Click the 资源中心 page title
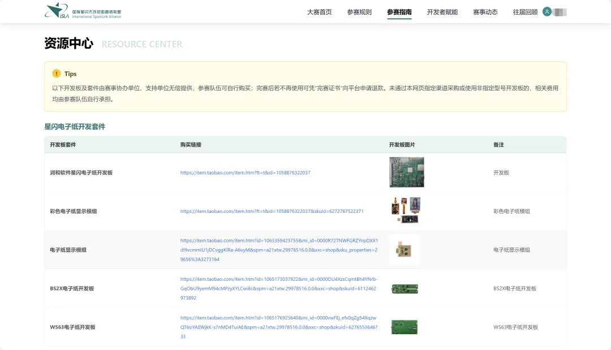Screen dimensions: 611x350 click(x=68, y=43)
